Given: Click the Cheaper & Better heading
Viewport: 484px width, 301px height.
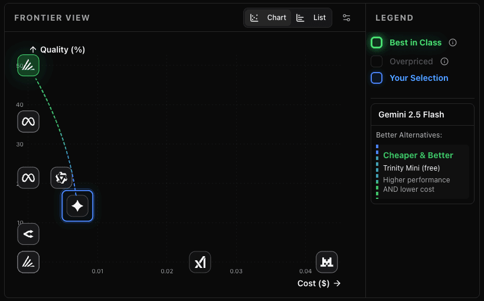Looking at the screenshot, I should pyautogui.click(x=418, y=155).
